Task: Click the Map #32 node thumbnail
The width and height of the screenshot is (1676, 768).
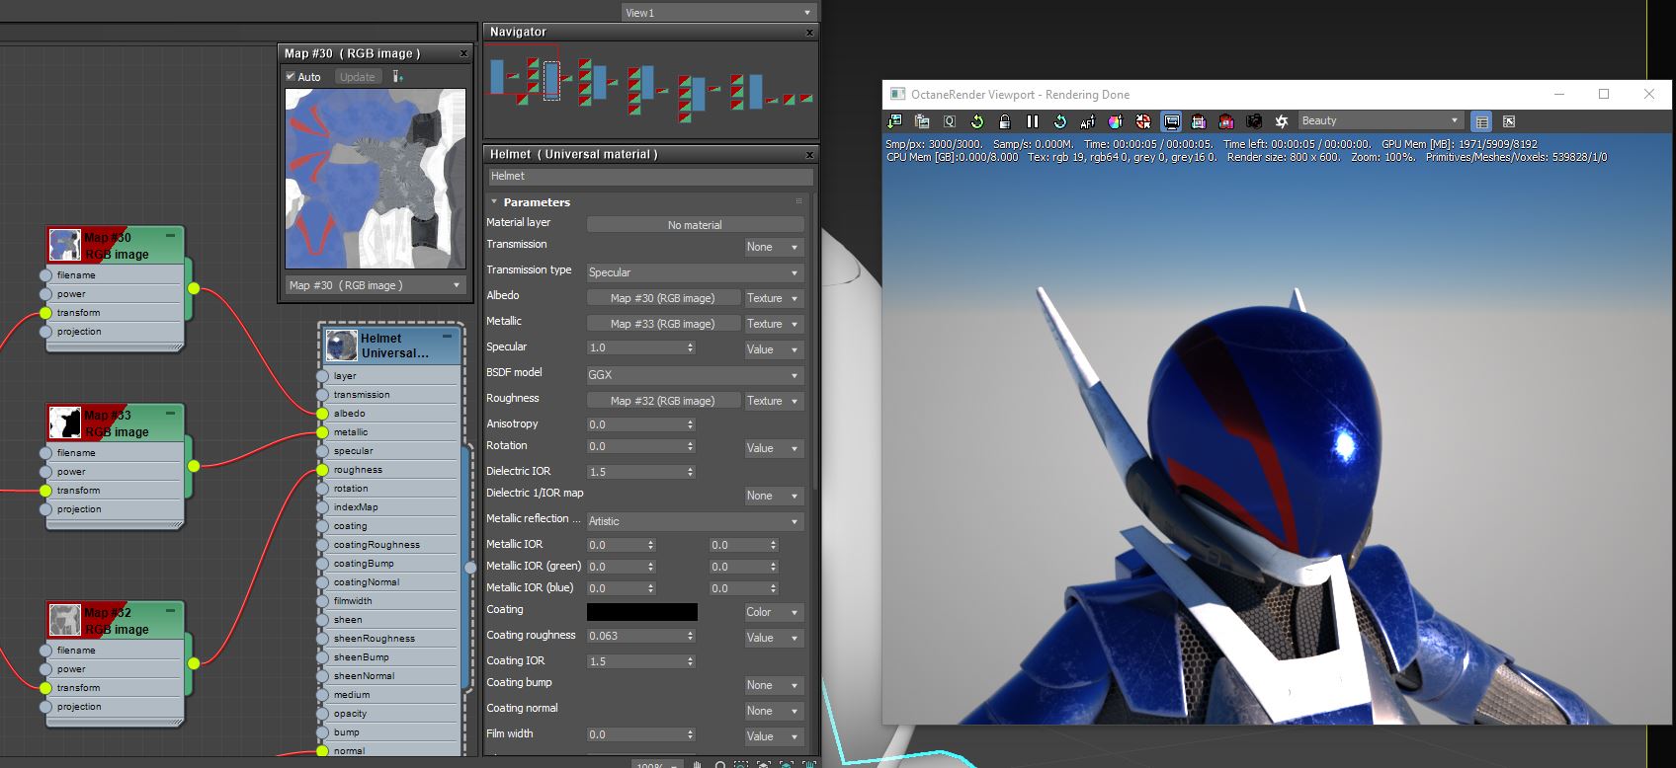Action: [65, 620]
